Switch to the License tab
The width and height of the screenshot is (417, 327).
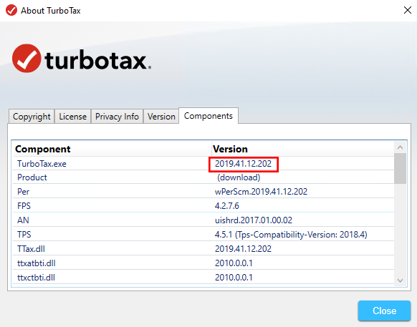[72, 117]
